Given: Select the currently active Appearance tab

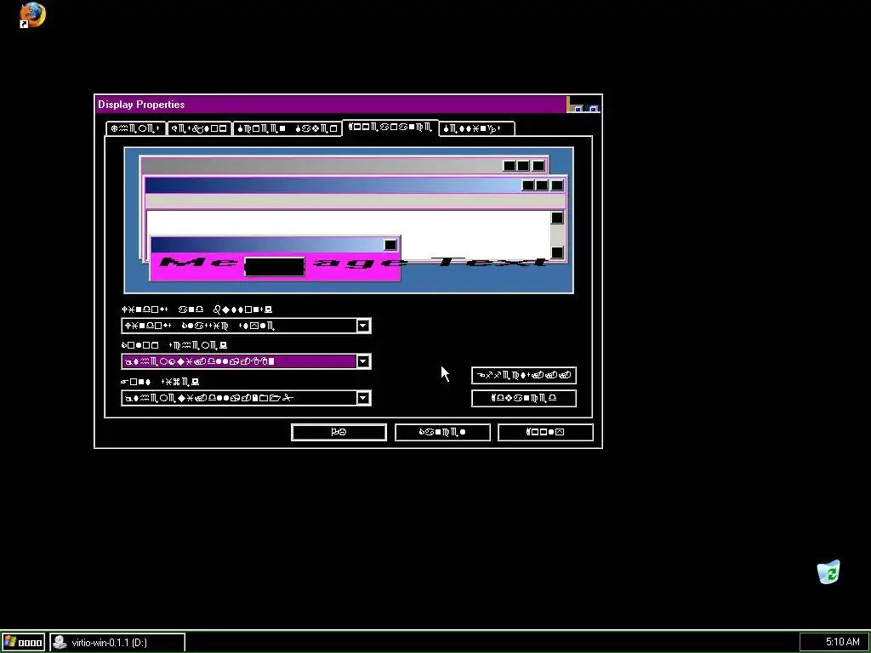Looking at the screenshot, I should click(390, 128).
